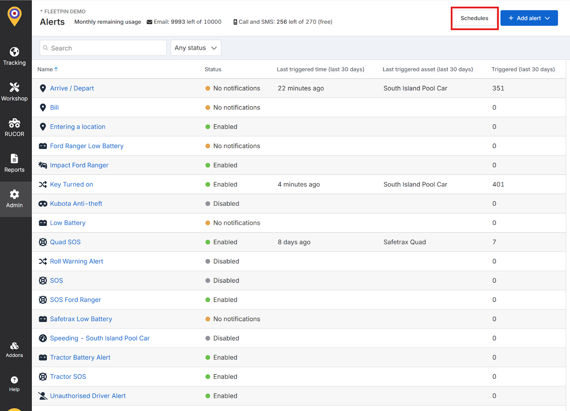Open the Any status dropdown
This screenshot has height=411, width=570.
click(x=196, y=48)
